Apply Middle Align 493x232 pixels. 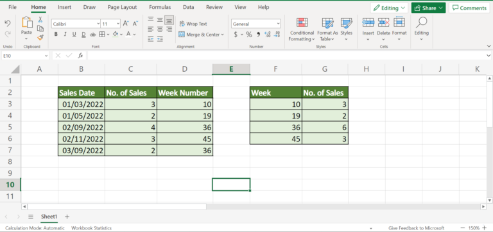click(x=160, y=19)
